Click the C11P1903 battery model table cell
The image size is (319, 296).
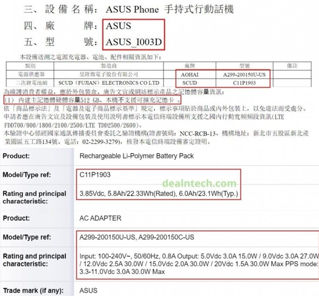[244, 83]
